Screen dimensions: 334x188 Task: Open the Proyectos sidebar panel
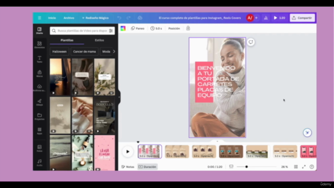click(x=40, y=116)
